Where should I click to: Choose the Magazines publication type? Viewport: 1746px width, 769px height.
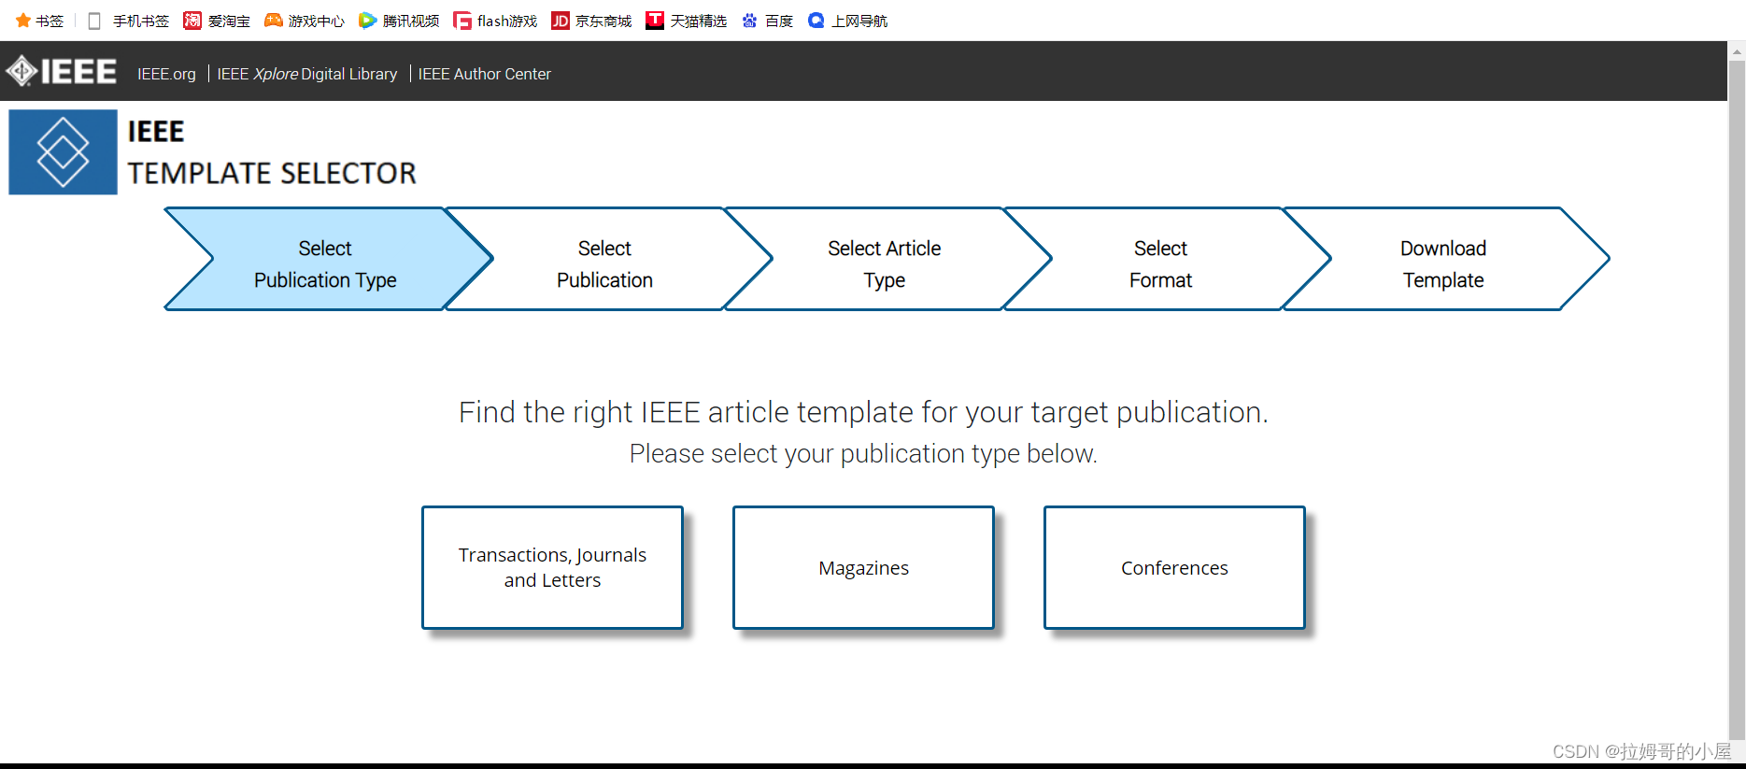coord(863,567)
